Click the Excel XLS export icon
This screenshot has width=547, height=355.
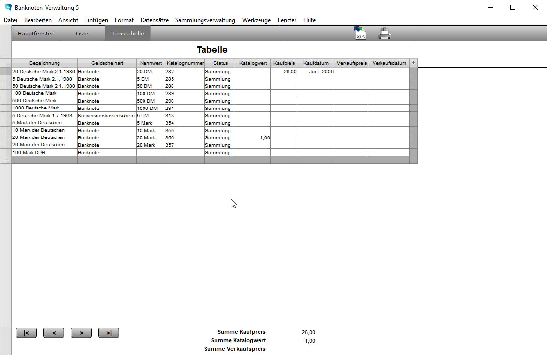(x=360, y=33)
